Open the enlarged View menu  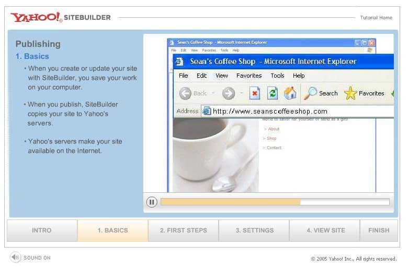[x=222, y=76]
